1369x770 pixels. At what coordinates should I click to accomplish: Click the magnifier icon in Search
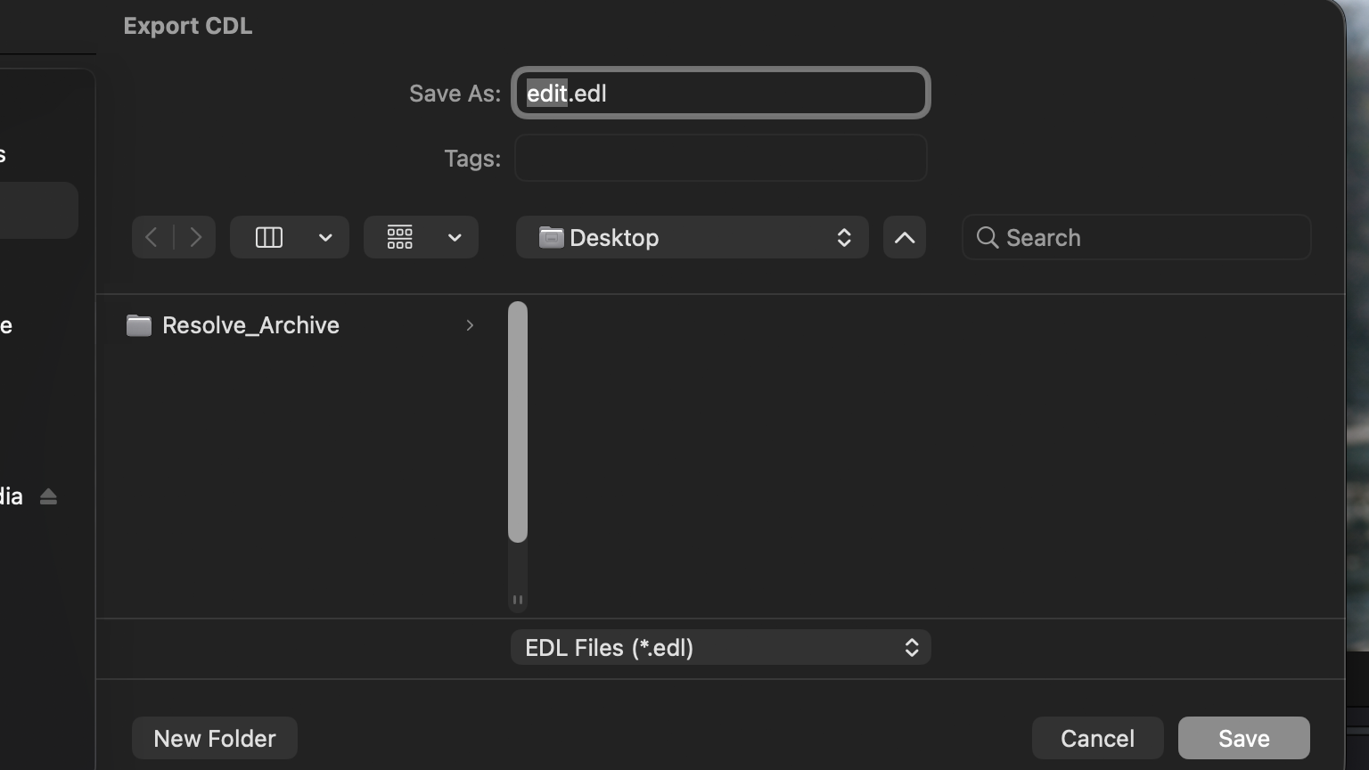pos(987,237)
